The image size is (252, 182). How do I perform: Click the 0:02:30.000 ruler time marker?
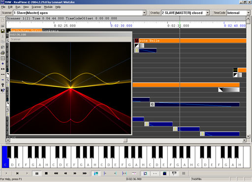(x=121, y=26)
